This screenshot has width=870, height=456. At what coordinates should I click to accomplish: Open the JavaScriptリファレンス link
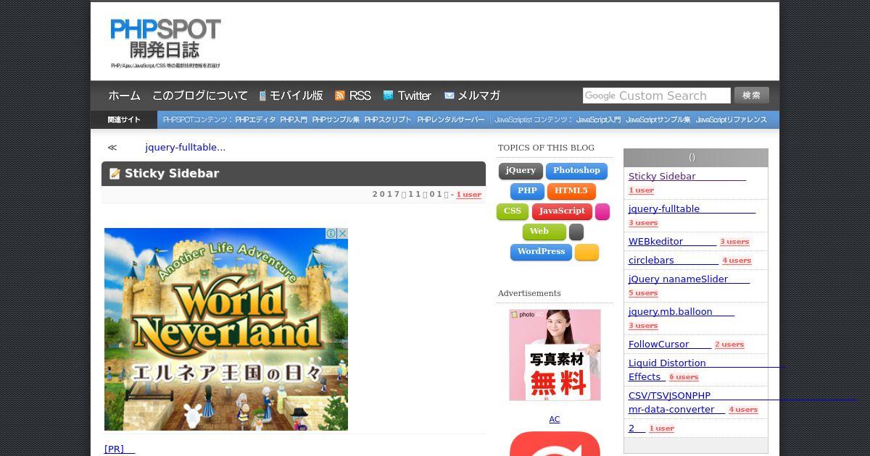[x=732, y=120]
